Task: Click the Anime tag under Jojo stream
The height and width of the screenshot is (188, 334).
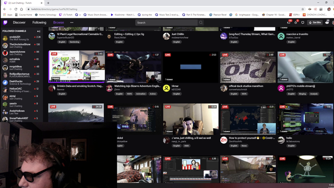Action: (x=153, y=94)
